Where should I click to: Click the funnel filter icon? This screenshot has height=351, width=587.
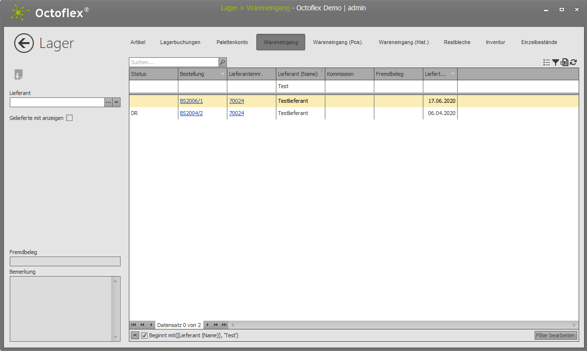point(556,62)
